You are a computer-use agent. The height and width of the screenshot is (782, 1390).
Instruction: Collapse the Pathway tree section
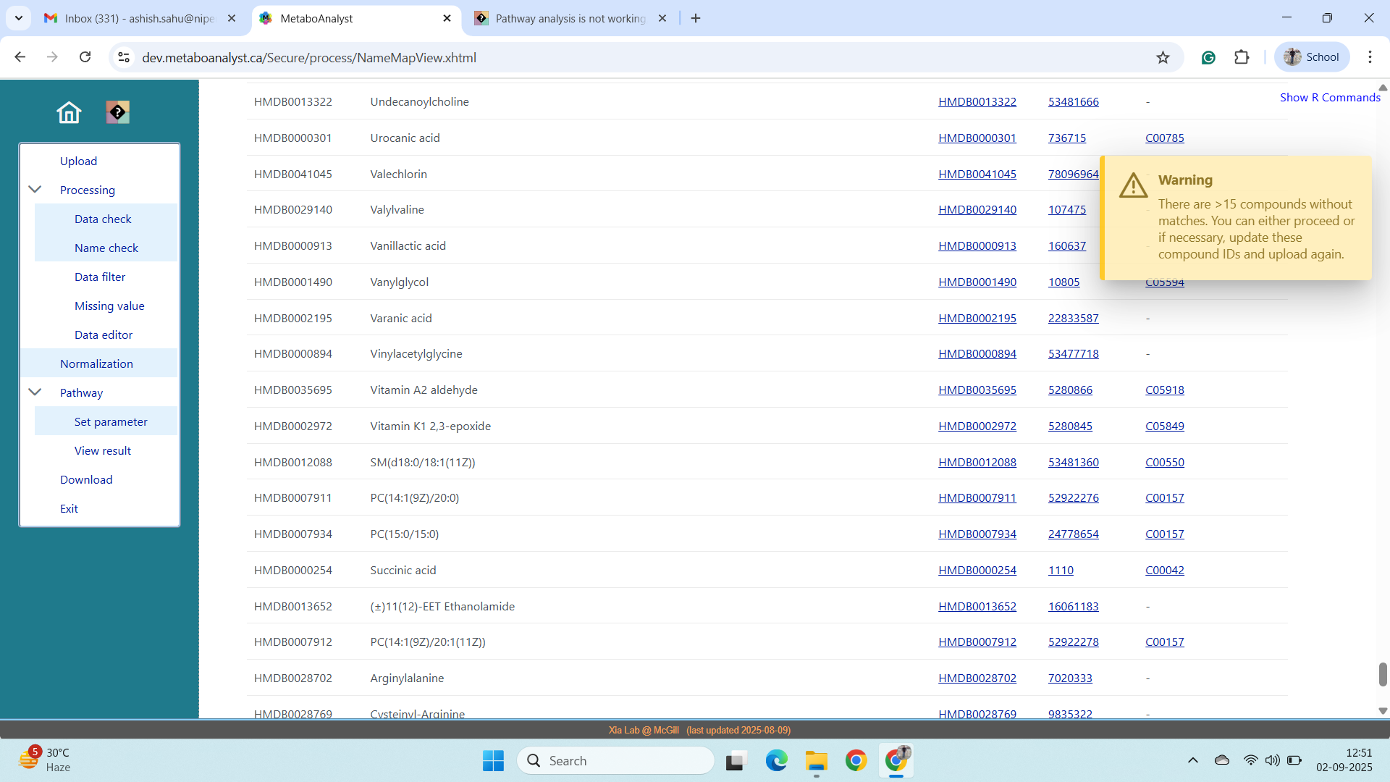coord(35,392)
